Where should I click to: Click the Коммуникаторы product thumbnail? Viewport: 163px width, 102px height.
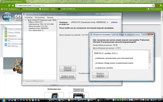54,95
